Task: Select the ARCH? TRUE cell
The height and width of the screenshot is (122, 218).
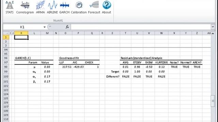Action: (x=197, y=67)
